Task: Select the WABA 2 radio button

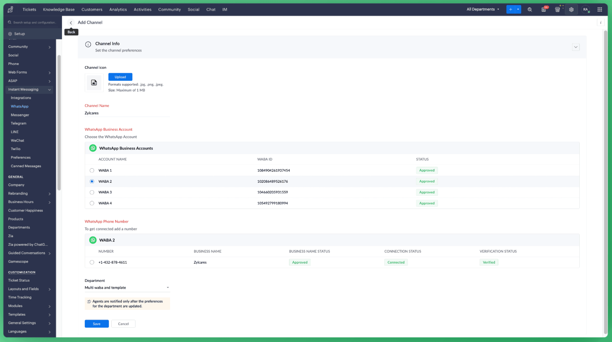Action: click(92, 181)
